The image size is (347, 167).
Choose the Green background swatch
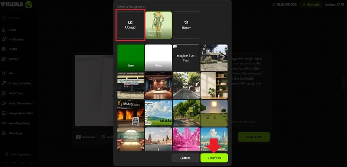[x=131, y=58]
